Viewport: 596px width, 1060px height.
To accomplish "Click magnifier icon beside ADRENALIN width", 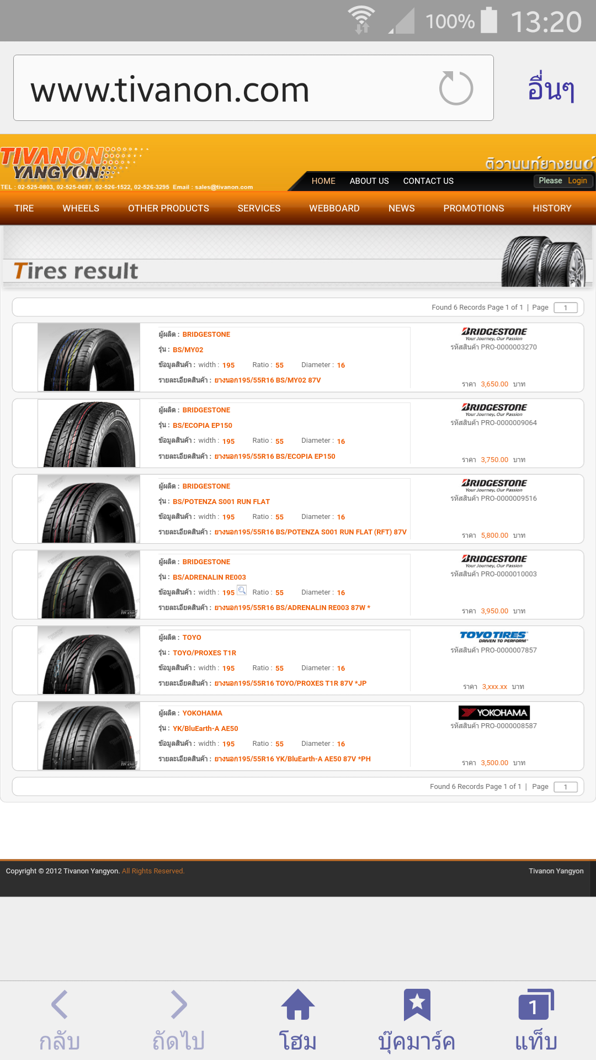I will click(x=242, y=590).
